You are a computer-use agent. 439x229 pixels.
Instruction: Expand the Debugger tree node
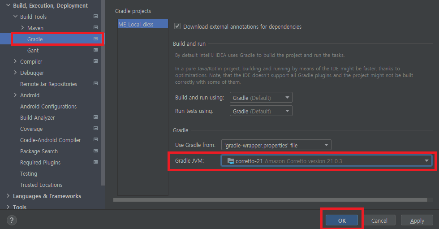15,73
